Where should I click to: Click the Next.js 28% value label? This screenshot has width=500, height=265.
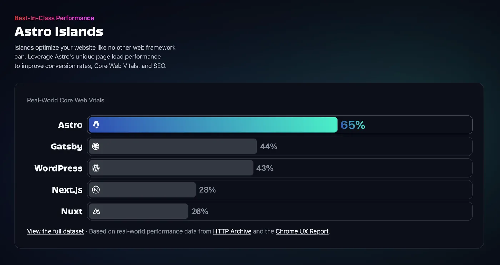[207, 190]
